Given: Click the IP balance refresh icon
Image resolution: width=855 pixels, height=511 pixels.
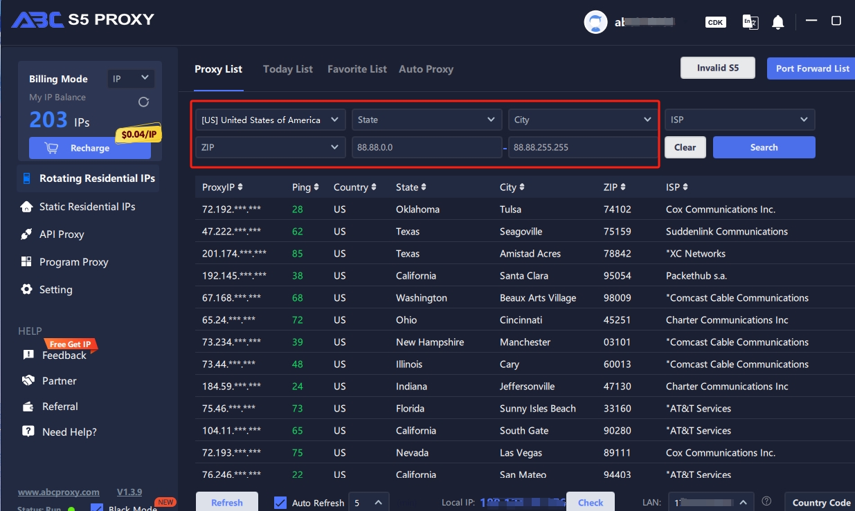Looking at the screenshot, I should [143, 102].
